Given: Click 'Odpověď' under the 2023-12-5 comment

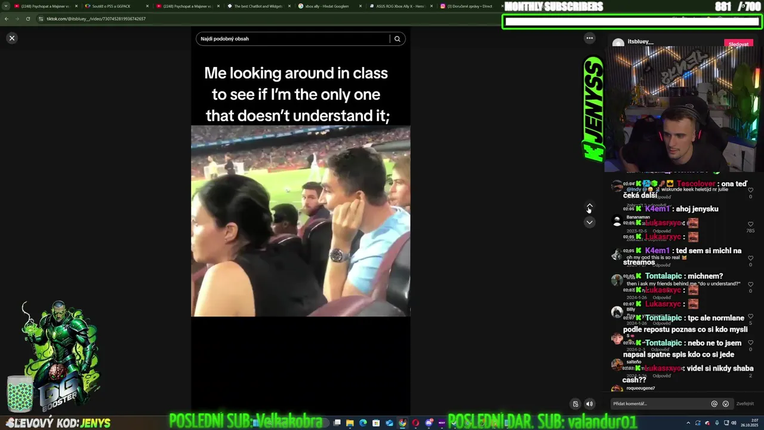Looking at the screenshot, I should 661,231.
